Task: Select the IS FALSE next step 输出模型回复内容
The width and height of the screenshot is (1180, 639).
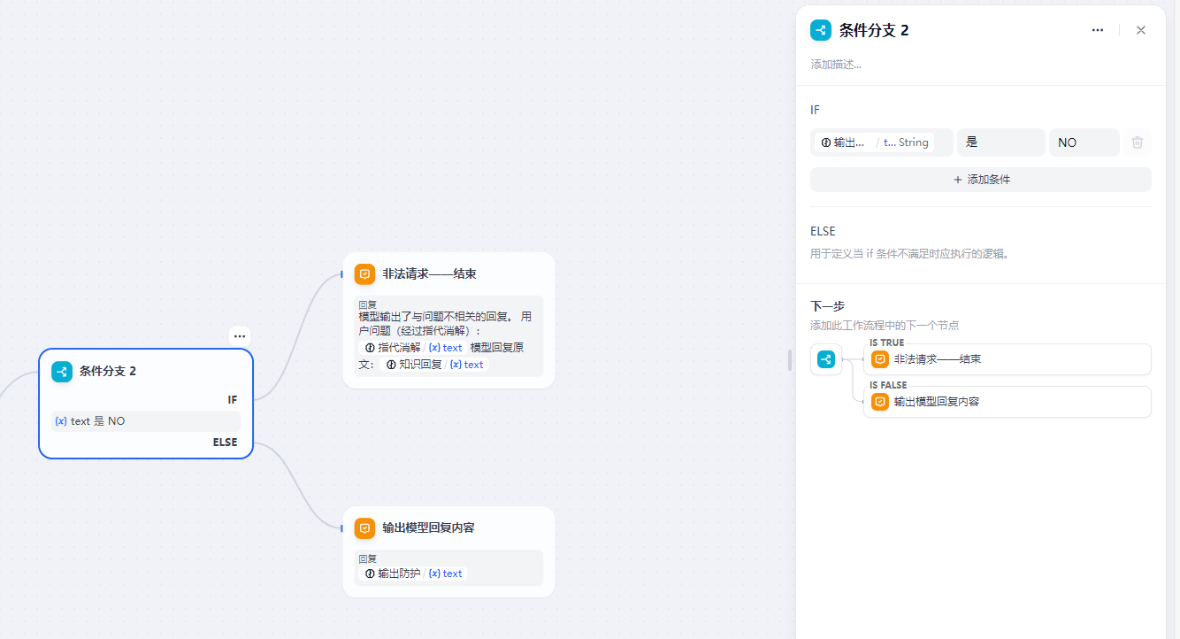Action: (x=1007, y=402)
